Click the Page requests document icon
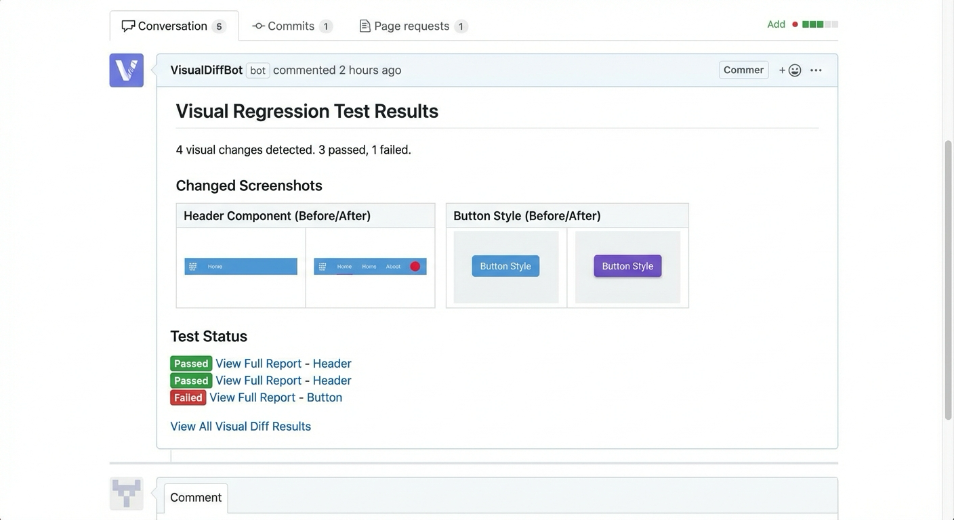The height and width of the screenshot is (520, 954). [x=365, y=25]
